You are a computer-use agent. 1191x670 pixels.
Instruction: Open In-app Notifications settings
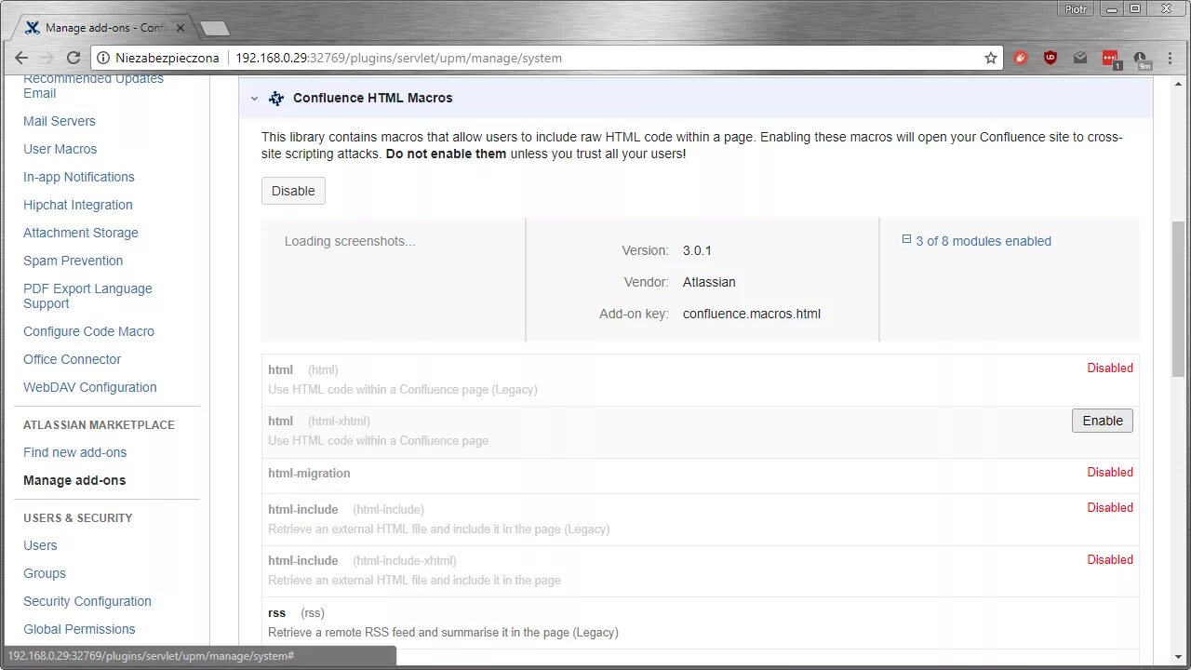[79, 177]
